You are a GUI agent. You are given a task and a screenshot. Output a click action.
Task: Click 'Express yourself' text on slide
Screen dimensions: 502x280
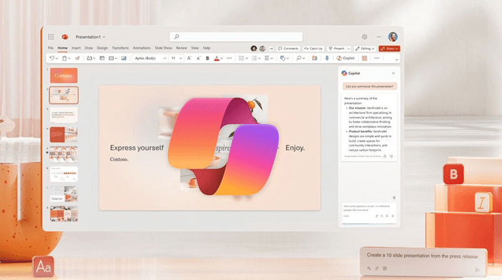(x=137, y=148)
